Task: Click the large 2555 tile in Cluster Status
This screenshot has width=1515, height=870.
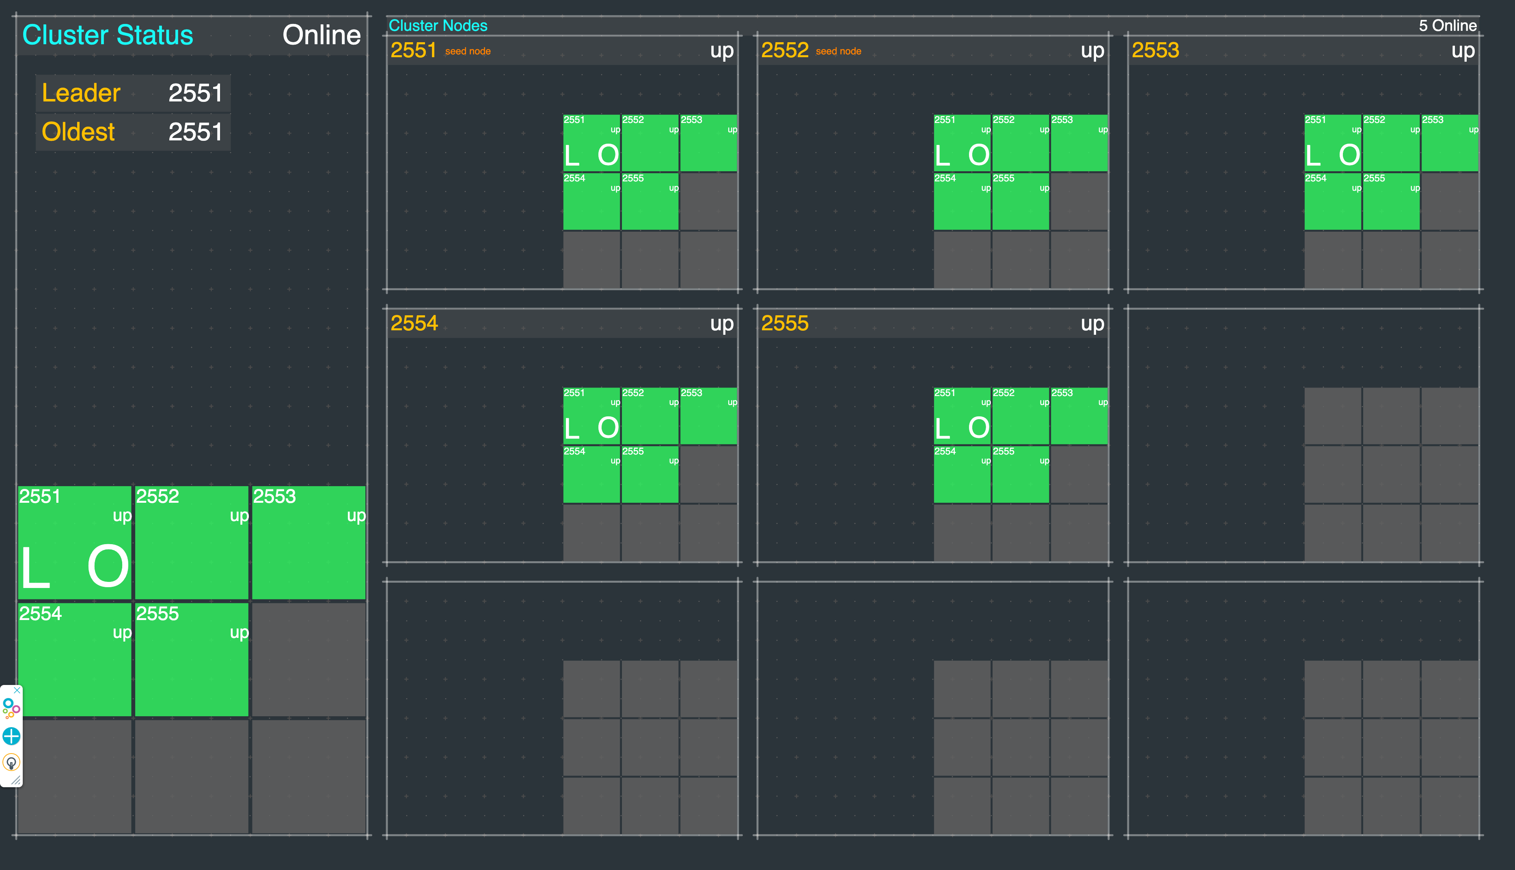Action: (x=191, y=659)
